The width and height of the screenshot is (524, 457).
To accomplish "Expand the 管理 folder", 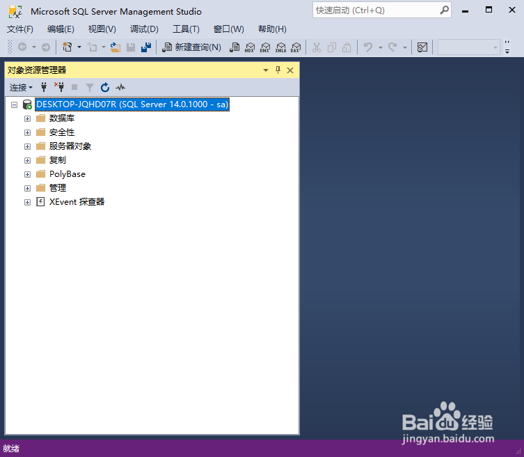I will pos(27,188).
